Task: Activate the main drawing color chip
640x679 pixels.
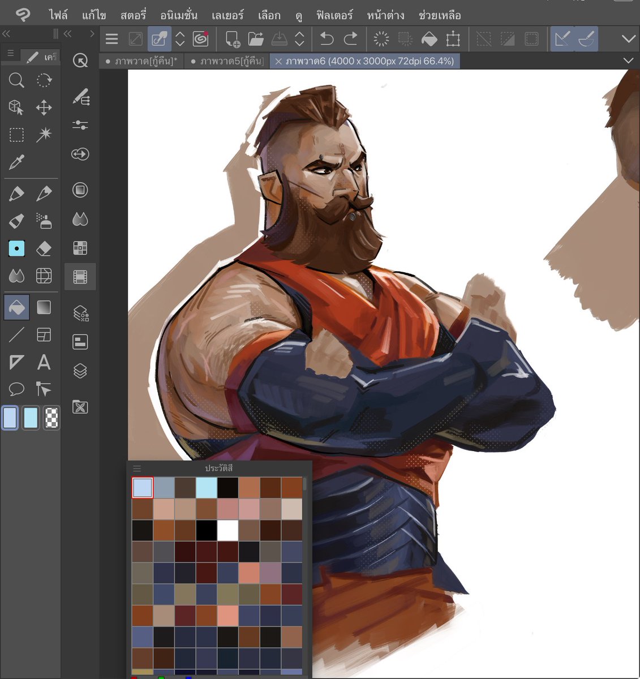Action: point(10,418)
